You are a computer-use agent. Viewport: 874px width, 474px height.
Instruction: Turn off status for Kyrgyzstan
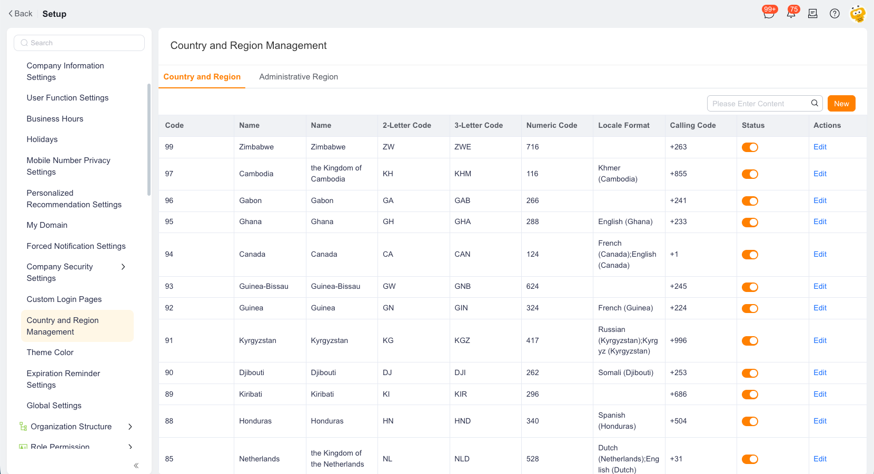[750, 341]
